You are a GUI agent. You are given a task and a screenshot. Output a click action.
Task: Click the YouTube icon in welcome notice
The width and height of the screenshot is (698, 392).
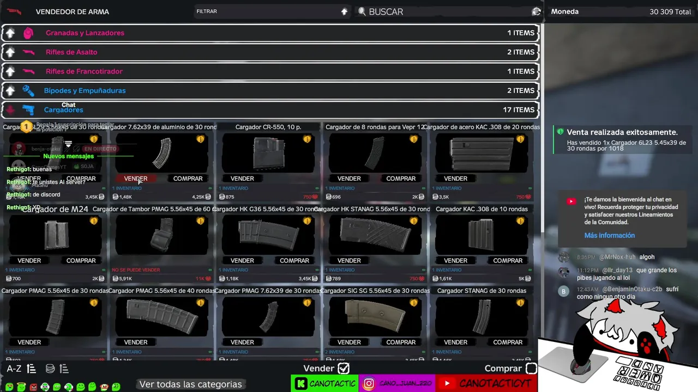click(571, 201)
